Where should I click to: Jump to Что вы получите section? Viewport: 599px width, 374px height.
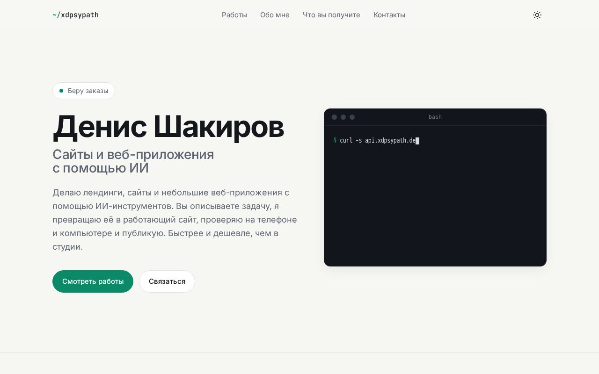[x=331, y=15]
